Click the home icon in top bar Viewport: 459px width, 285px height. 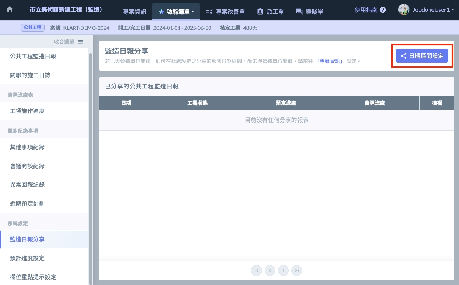[x=10, y=10]
